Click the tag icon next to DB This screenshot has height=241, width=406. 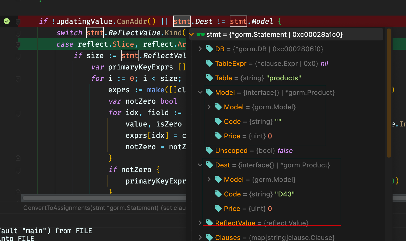[209, 49]
